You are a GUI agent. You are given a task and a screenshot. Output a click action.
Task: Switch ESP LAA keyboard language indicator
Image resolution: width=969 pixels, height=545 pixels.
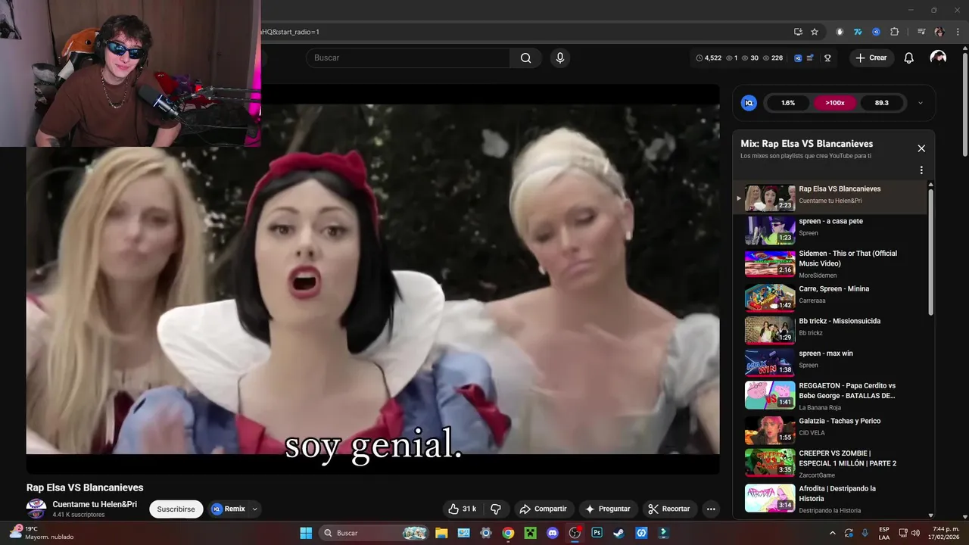[x=884, y=533]
